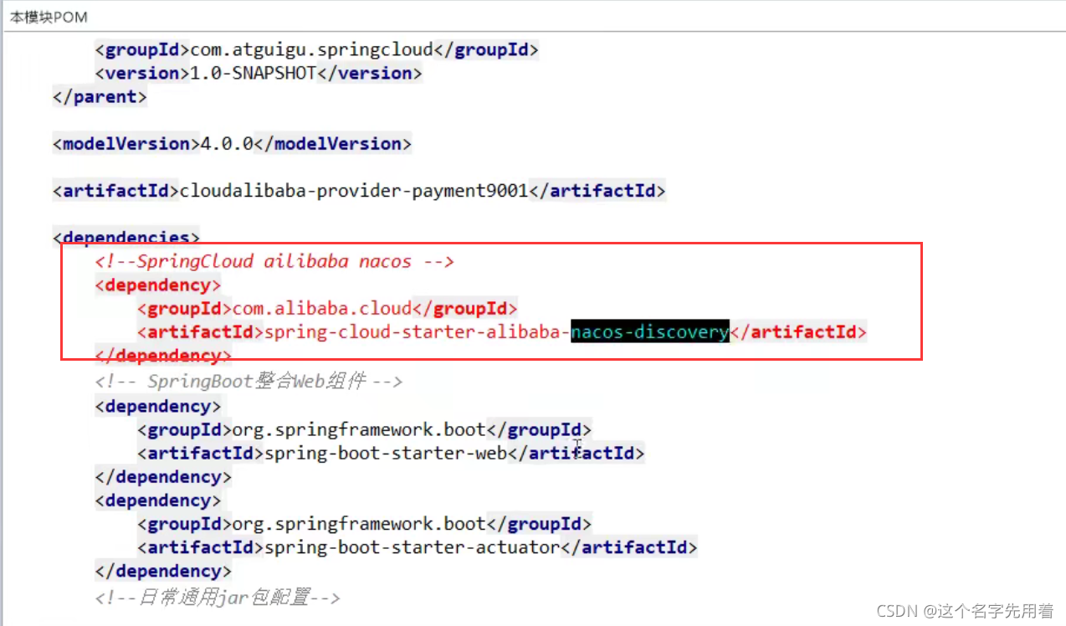Click the 本模块POM heading text
This screenshot has height=626, width=1066.
coord(49,17)
